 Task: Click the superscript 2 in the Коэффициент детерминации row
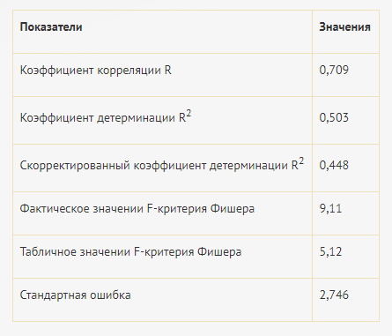[189, 113]
